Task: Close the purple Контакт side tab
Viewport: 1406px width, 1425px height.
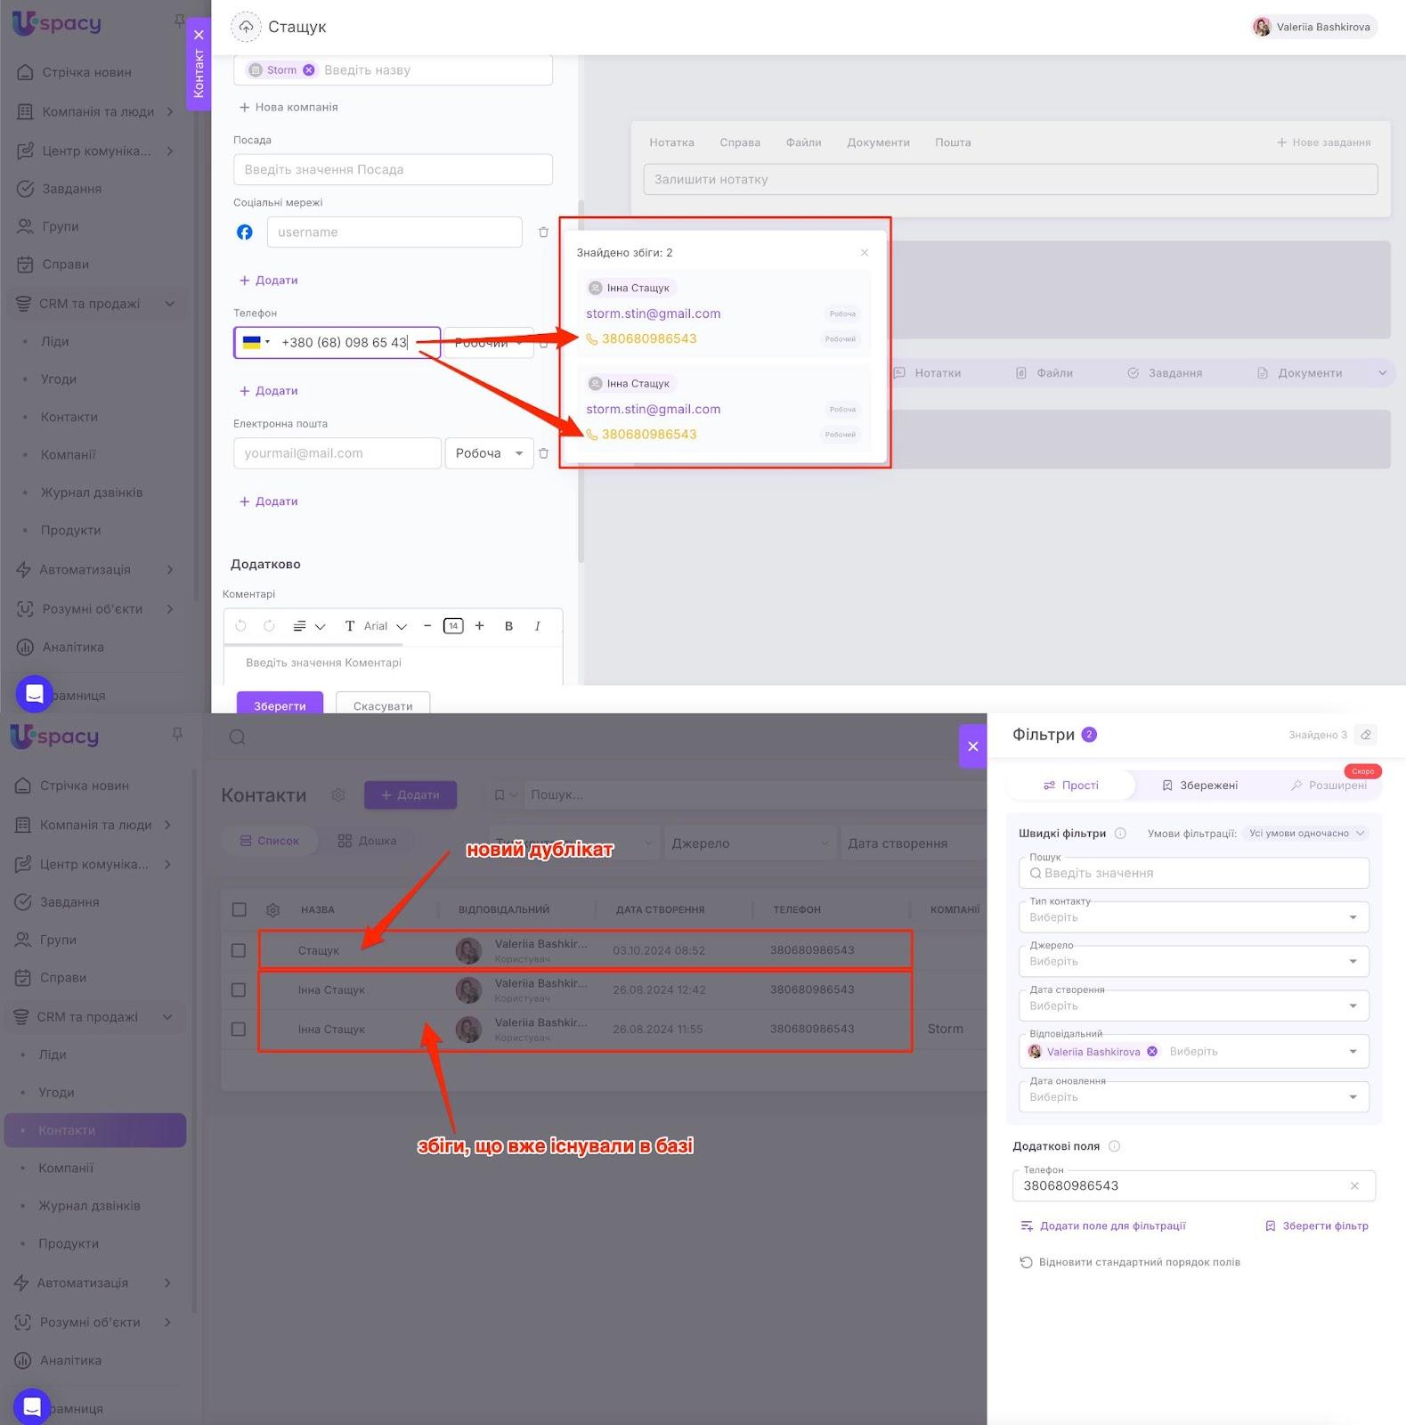Action: [199, 35]
